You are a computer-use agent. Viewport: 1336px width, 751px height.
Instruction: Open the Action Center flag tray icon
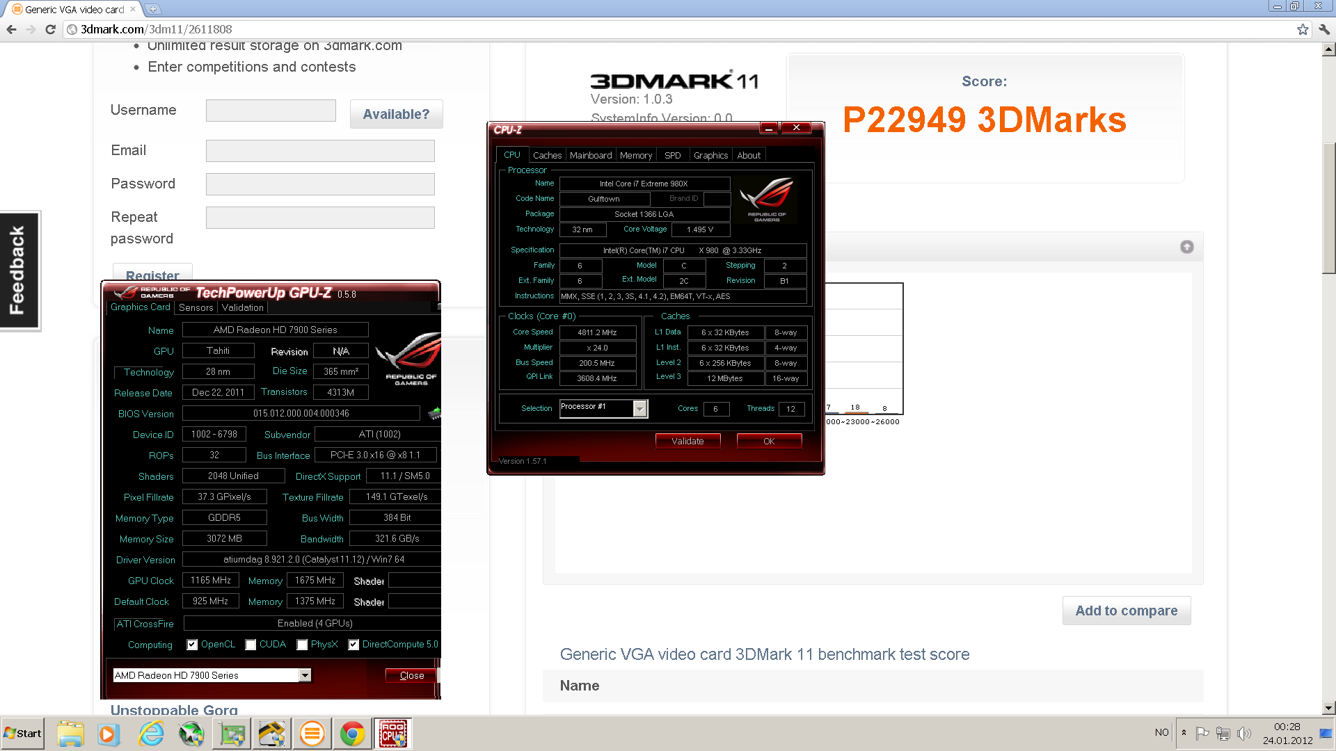1202,733
